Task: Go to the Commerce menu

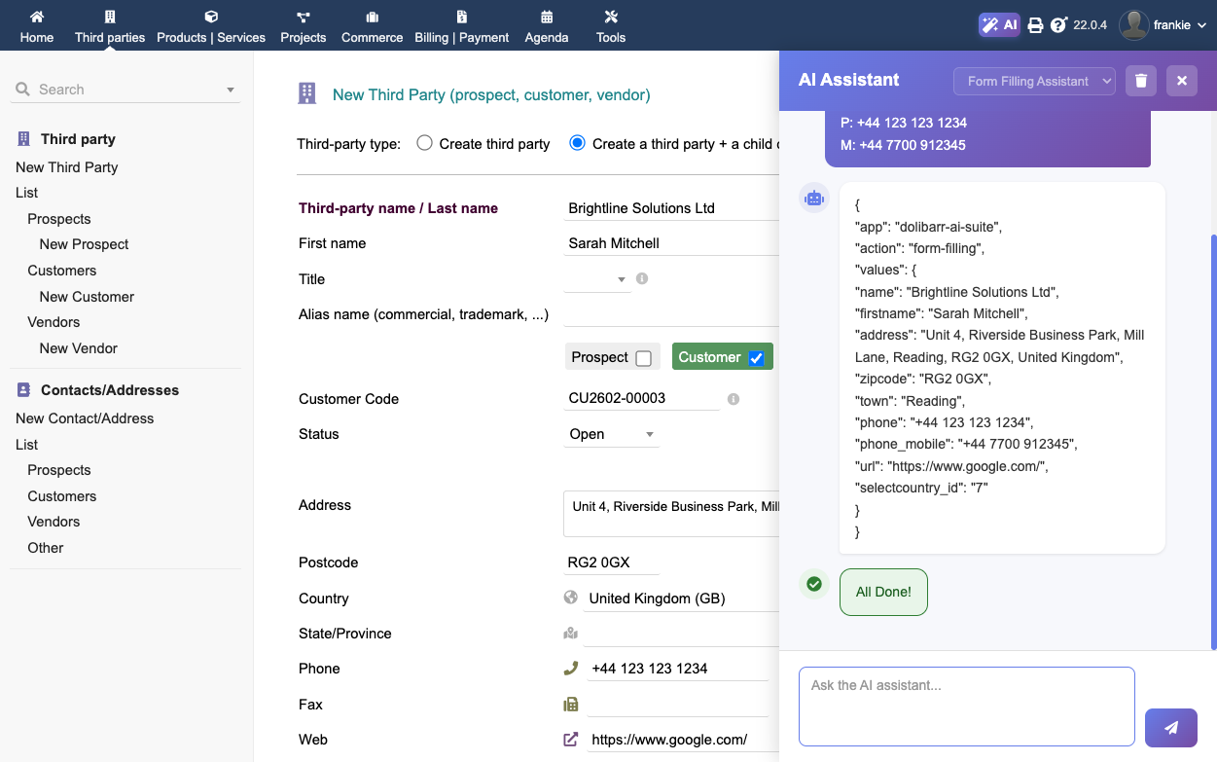Action: [x=372, y=26]
